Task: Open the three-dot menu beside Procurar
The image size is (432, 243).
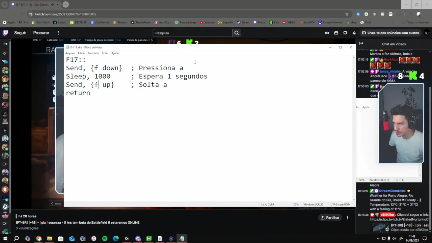Action: [58, 33]
